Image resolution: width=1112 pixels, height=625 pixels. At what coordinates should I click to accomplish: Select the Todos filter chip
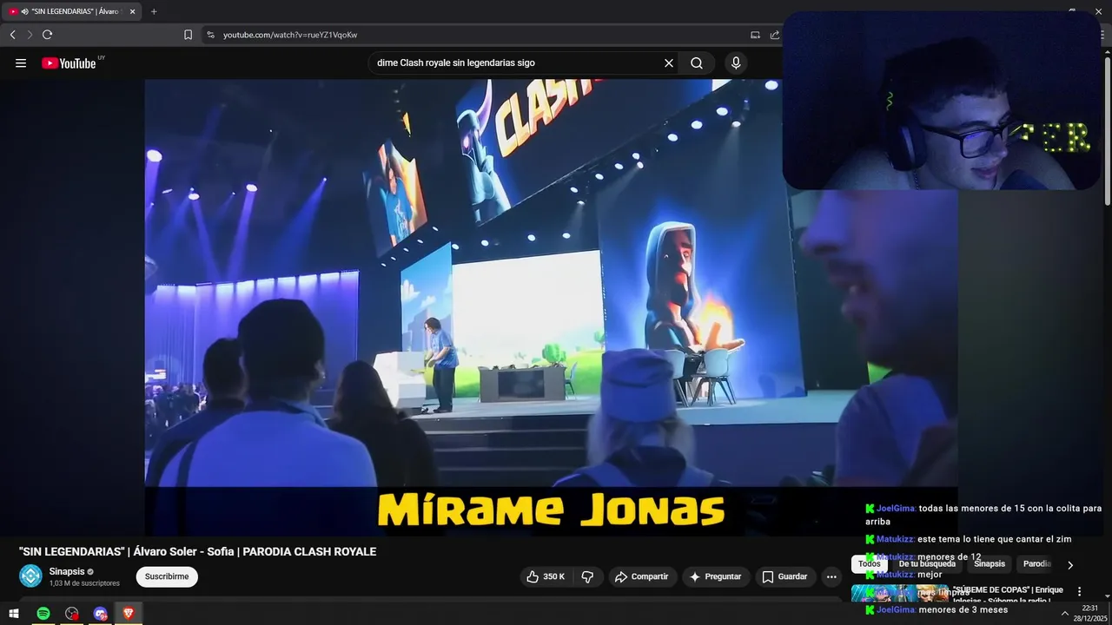click(870, 564)
